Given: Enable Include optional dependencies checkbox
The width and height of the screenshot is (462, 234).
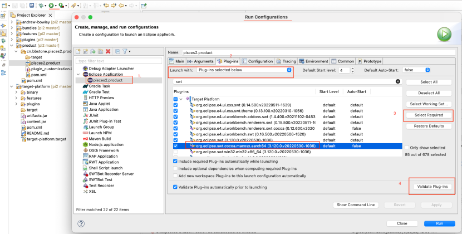Looking at the screenshot, I should click(x=175, y=168).
